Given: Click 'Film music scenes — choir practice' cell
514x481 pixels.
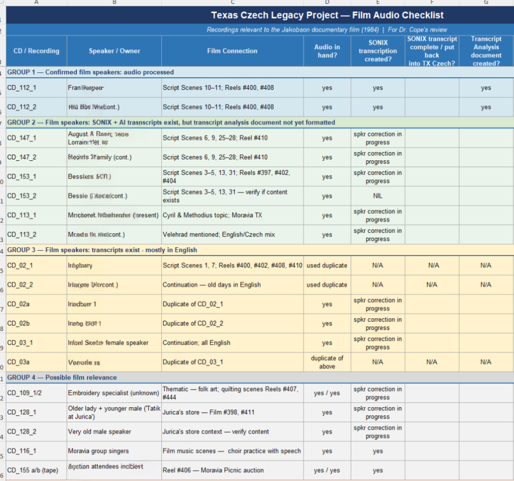Looking at the screenshot, I should click(233, 451).
